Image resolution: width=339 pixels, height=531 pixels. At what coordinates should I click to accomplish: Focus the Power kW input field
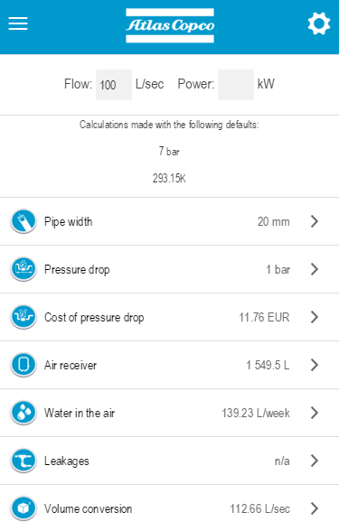coord(236,85)
